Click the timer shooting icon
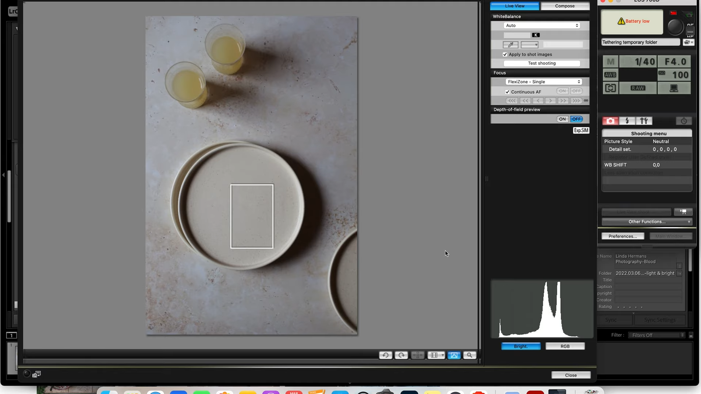This screenshot has height=394, width=701. pos(683,121)
